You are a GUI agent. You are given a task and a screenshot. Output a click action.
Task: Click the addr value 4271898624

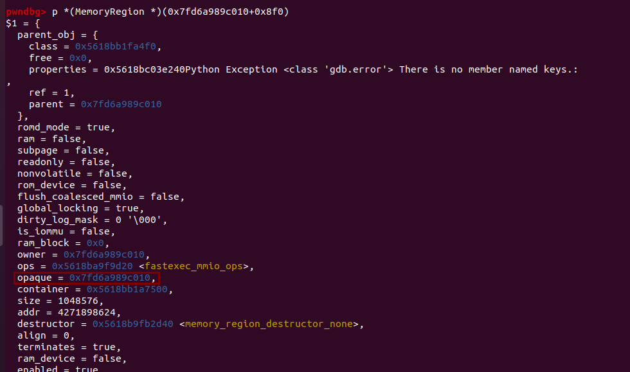coord(87,312)
